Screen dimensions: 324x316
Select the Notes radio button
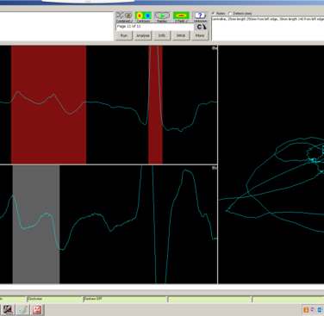click(x=214, y=13)
